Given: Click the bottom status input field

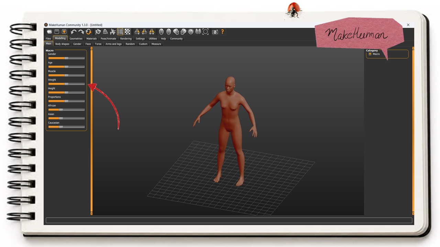Looking at the screenshot, I should [229, 220].
